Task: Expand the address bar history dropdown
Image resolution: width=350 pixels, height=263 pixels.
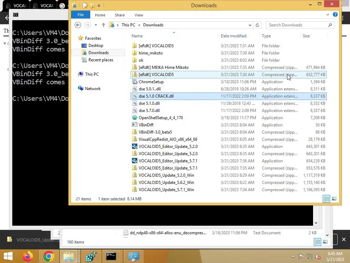Action: pyautogui.click(x=250, y=25)
